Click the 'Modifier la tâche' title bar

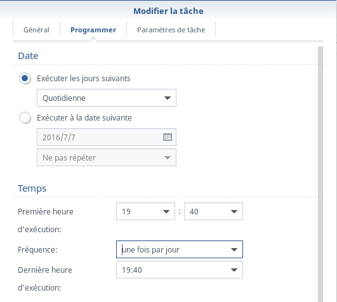coord(169,11)
